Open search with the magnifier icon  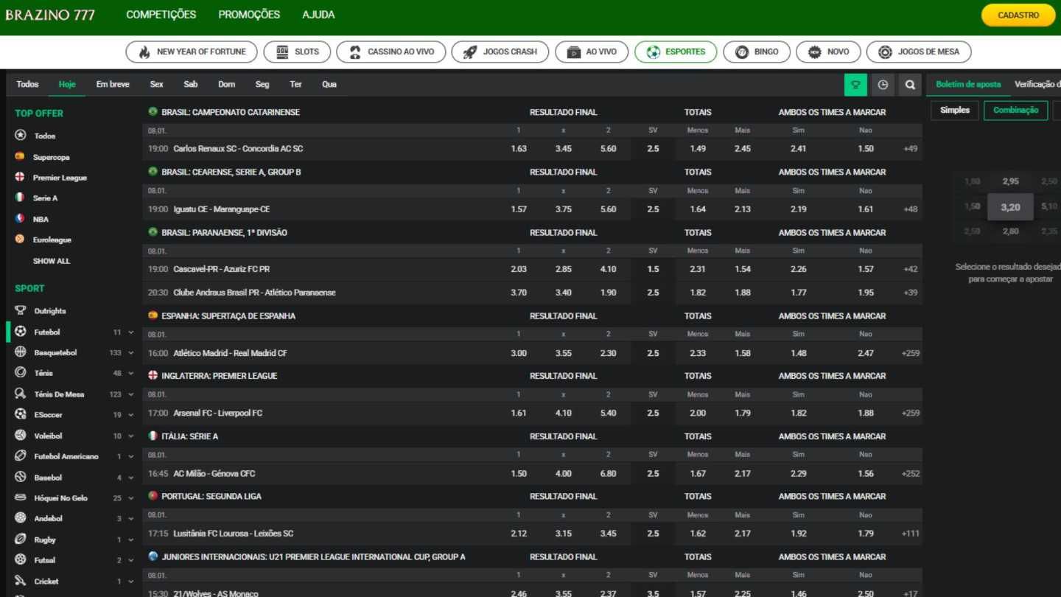(x=910, y=85)
